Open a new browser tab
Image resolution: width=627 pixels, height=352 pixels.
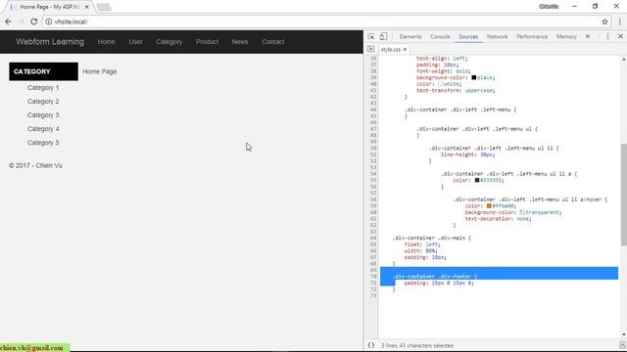[x=104, y=7]
